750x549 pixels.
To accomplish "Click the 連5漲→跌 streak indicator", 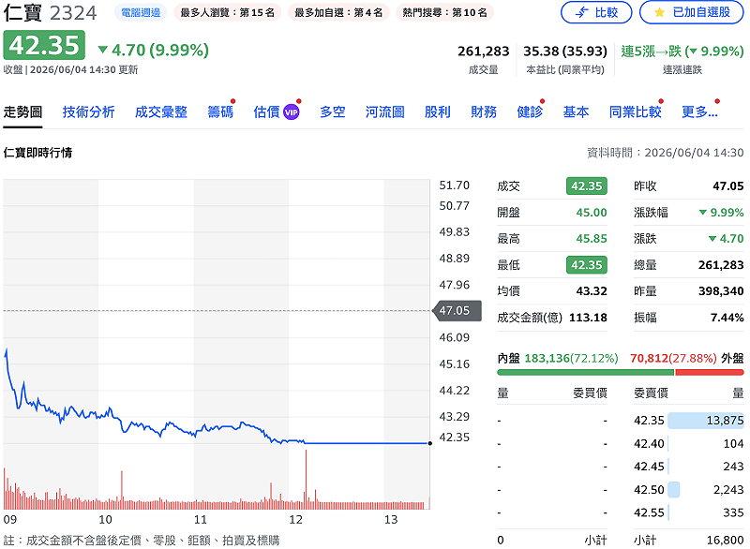I will 682,52.
